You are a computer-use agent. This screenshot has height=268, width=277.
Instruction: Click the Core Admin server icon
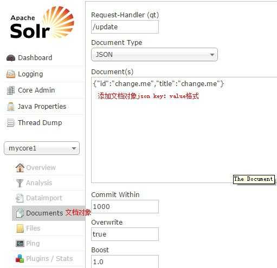(x=11, y=90)
